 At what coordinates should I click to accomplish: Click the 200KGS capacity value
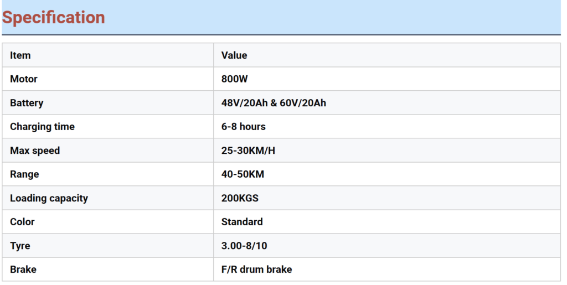[240, 198]
